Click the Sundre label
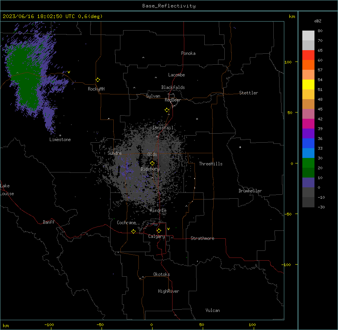The height and width of the screenshot is (330, 338). (x=114, y=153)
